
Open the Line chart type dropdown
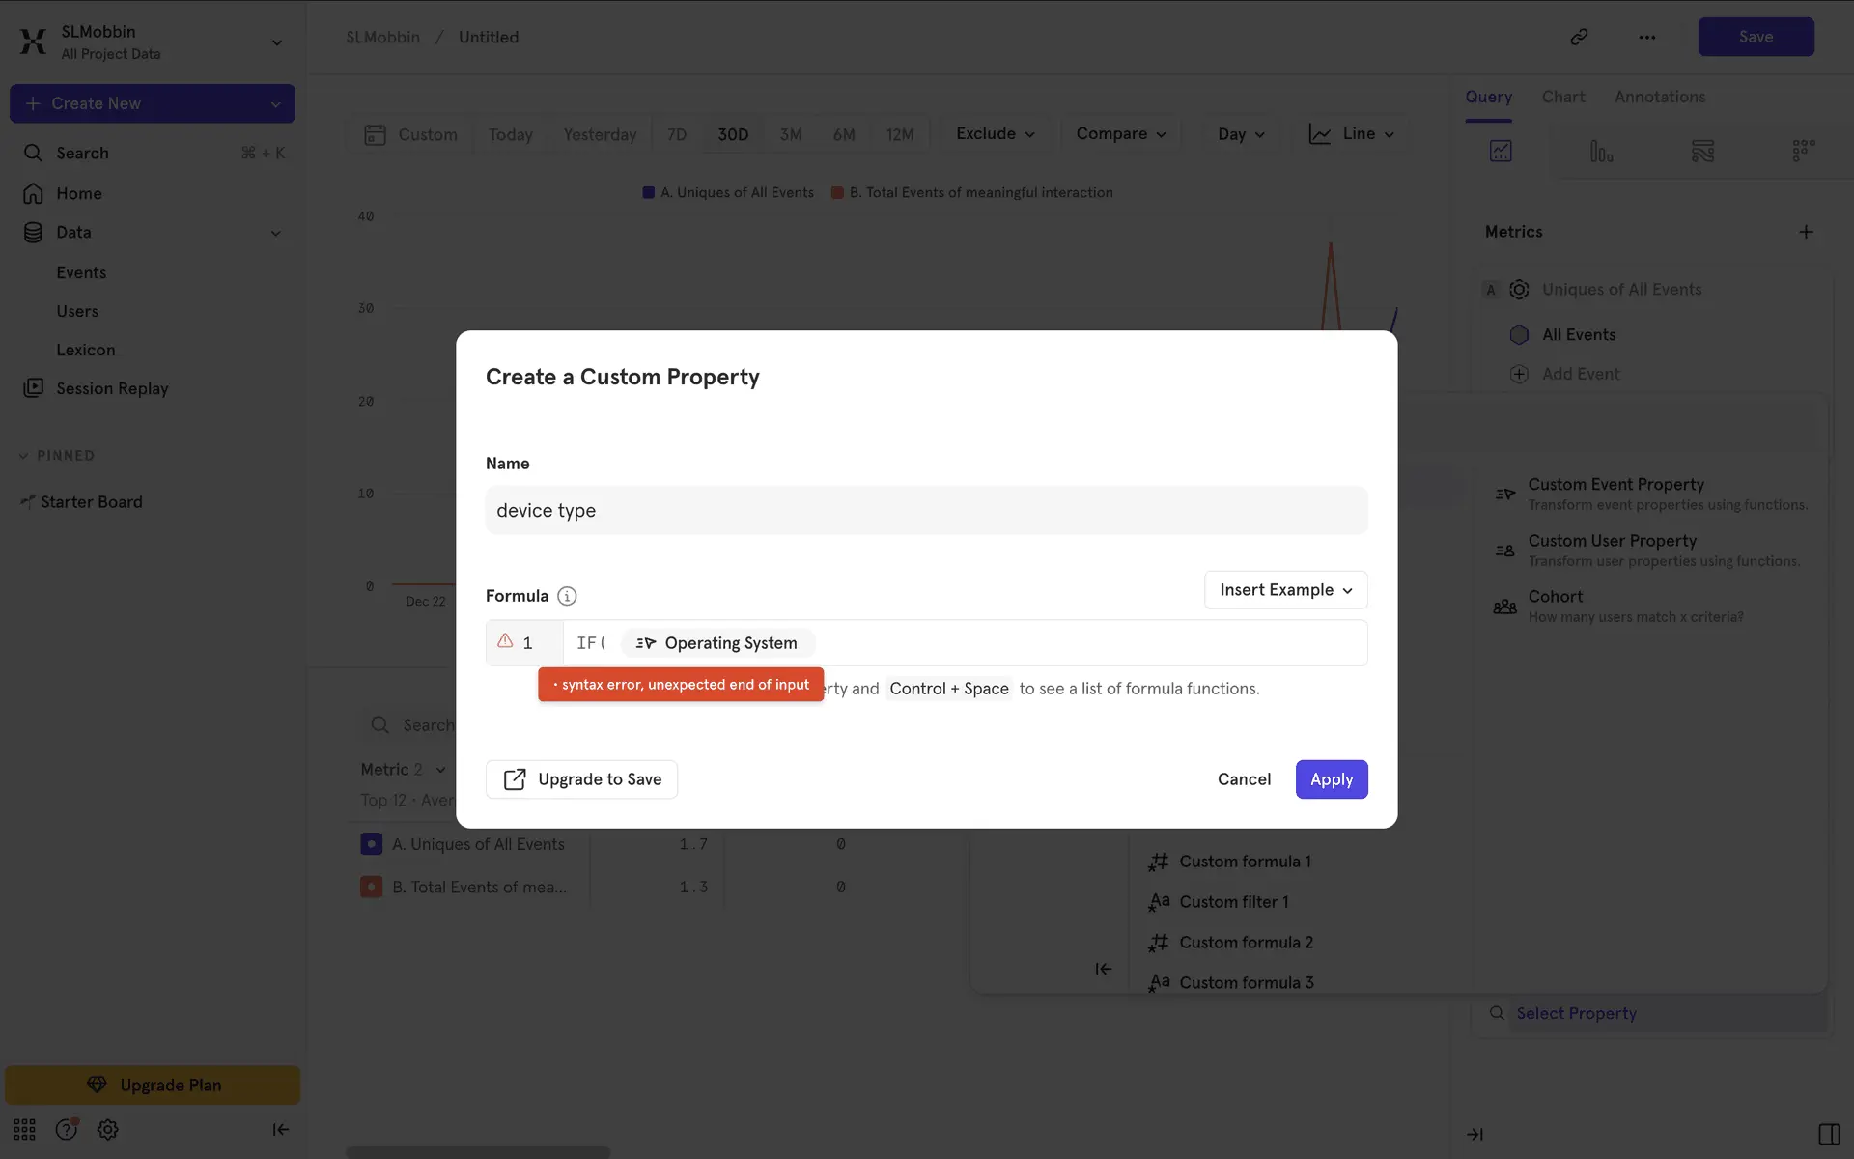point(1352,134)
